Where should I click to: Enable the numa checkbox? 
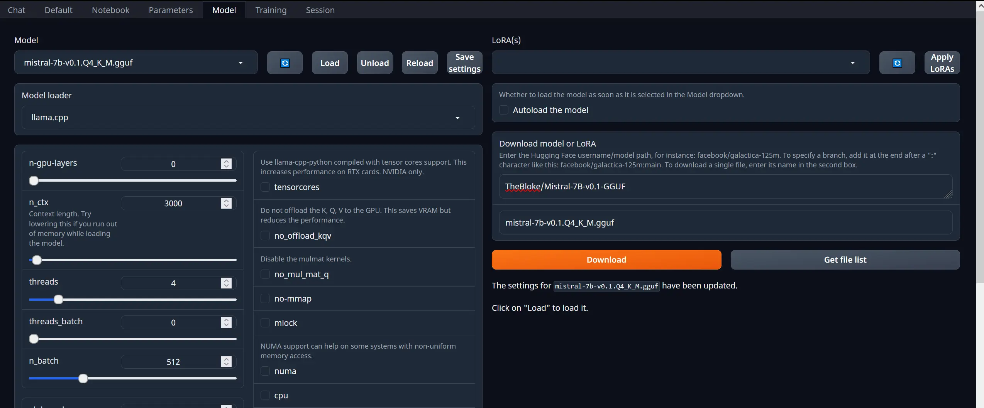coord(265,371)
